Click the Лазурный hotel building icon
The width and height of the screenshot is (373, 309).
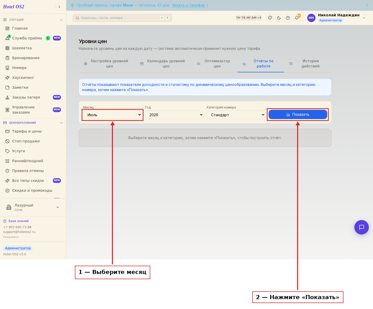9,207
